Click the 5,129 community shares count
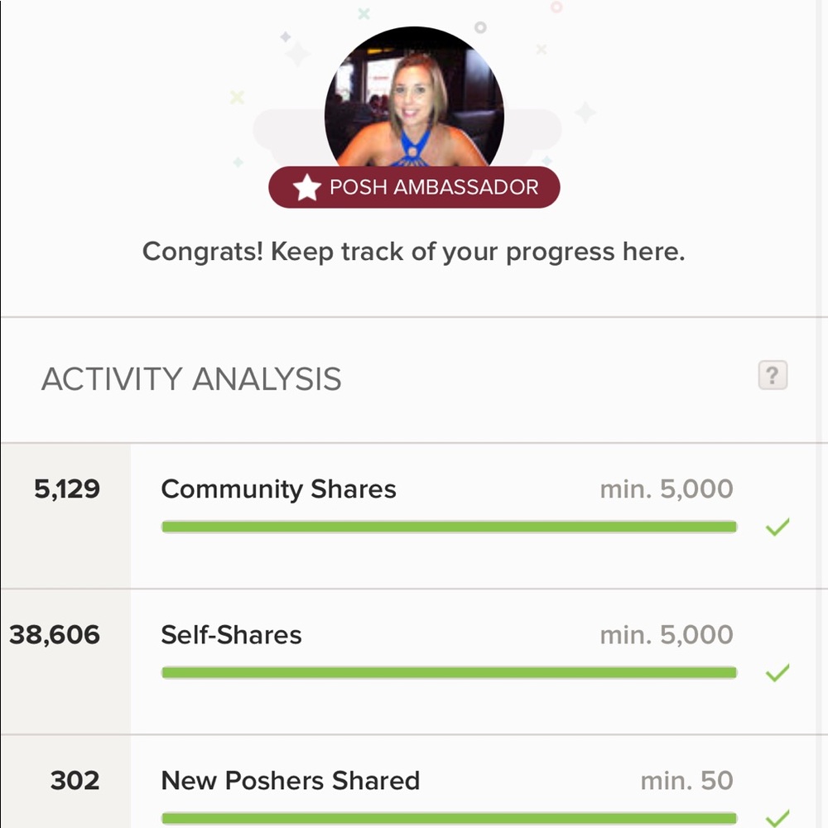828x828 pixels. [66, 489]
